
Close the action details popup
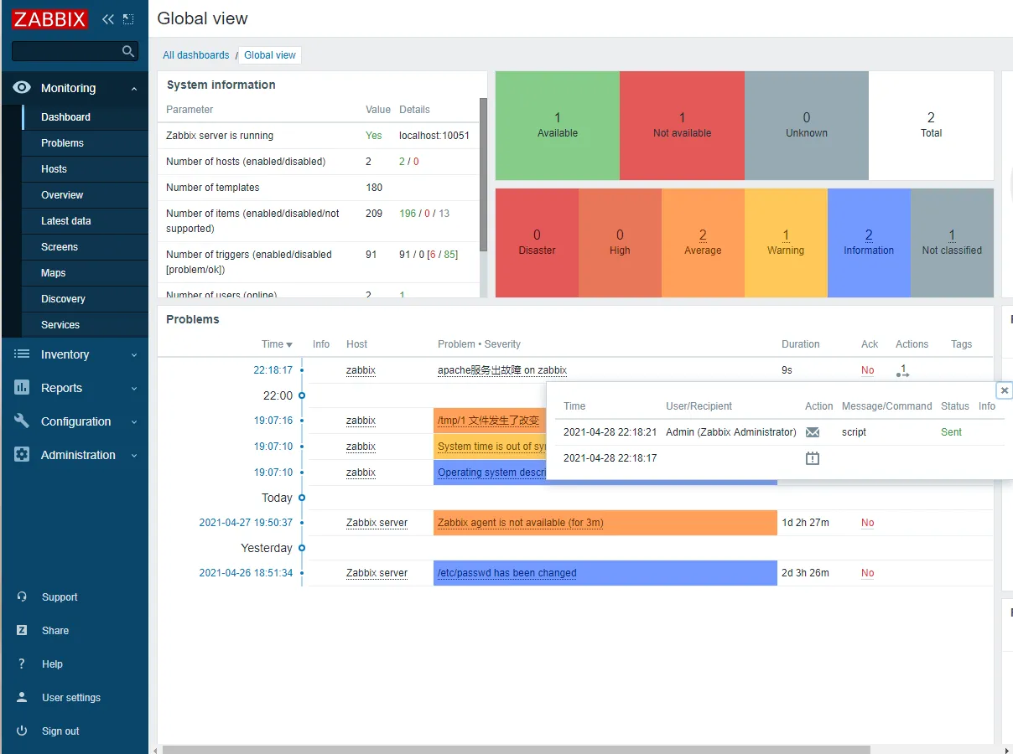click(1004, 390)
